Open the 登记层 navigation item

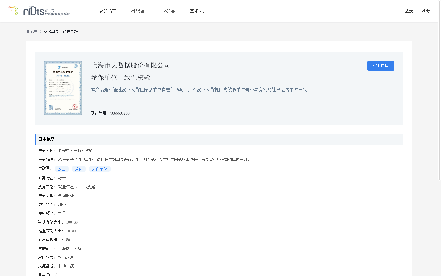[x=138, y=11]
